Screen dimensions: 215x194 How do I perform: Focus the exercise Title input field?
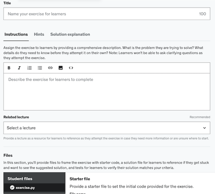[x=100, y=14]
